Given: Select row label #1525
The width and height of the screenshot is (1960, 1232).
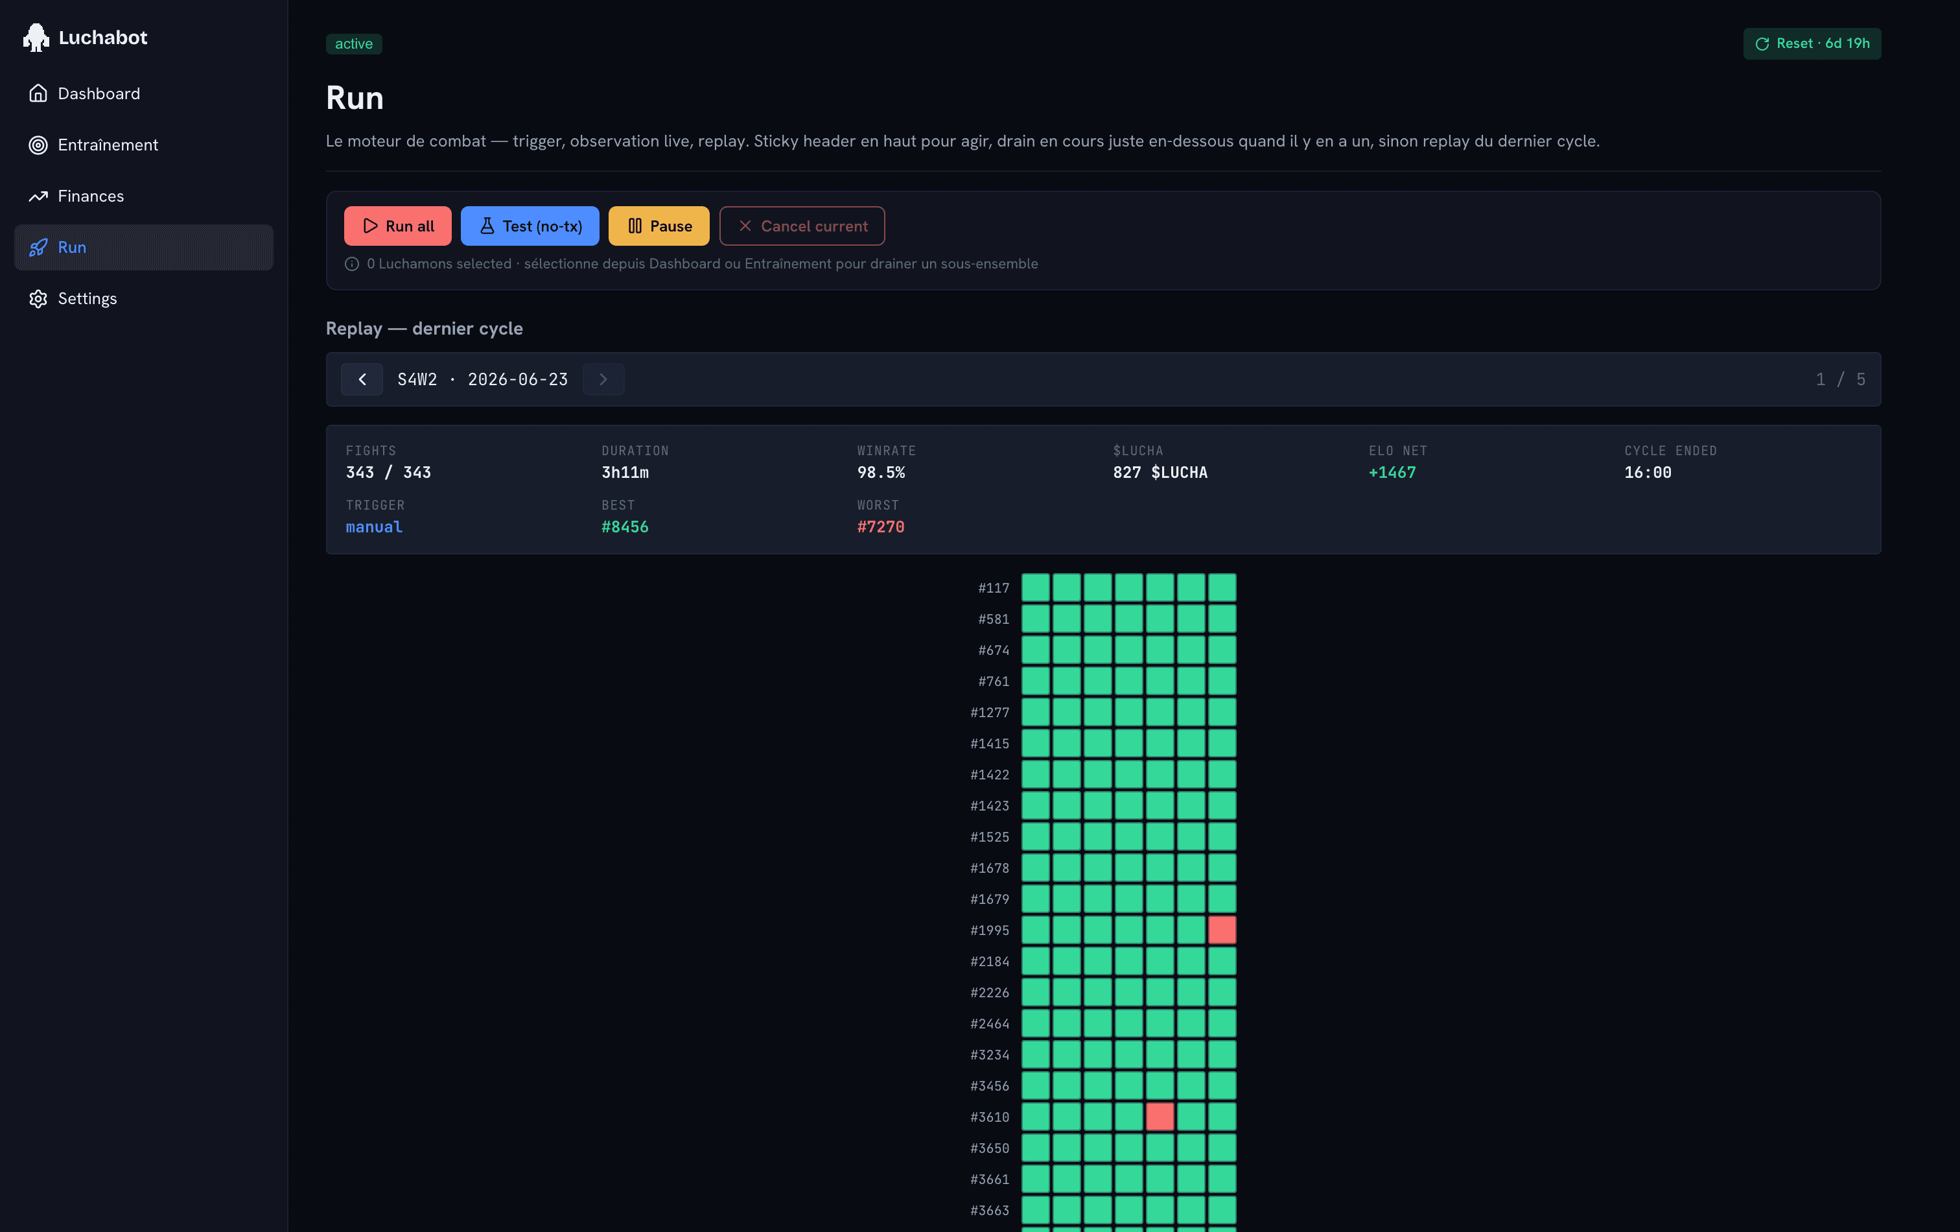Looking at the screenshot, I should tap(990, 837).
